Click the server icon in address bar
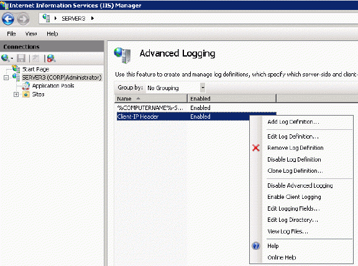358x266 pixels. click(46, 18)
